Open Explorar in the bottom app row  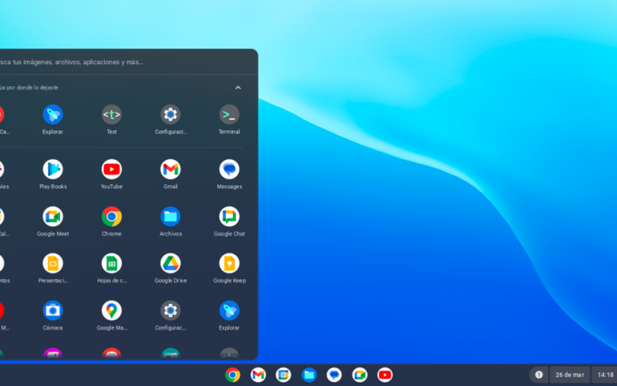point(229,310)
